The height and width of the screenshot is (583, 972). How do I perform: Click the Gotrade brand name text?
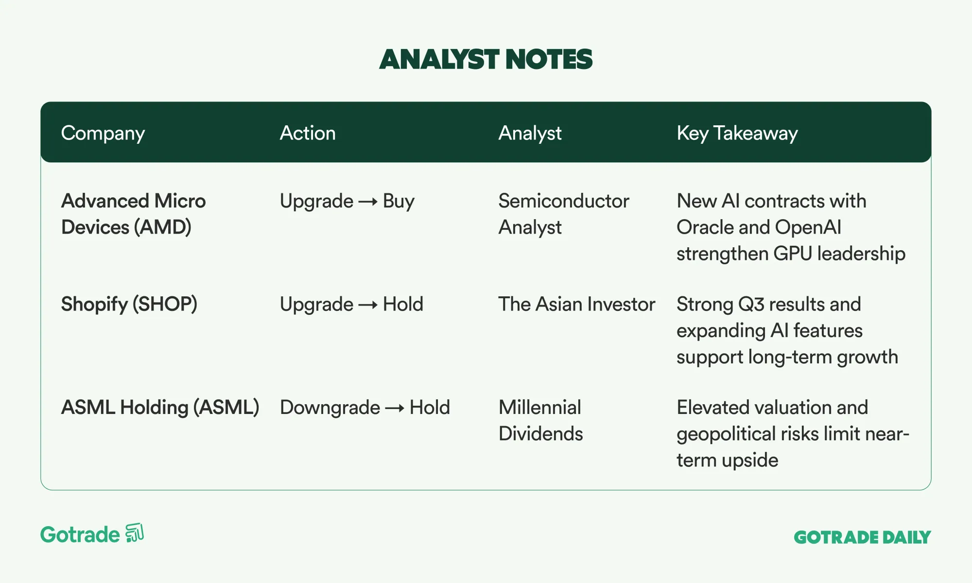(x=80, y=535)
